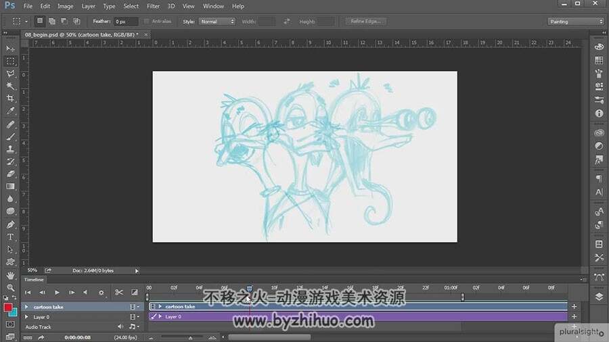Screen dimensions: 609x342
Task: Click the scissors split-at-playhead icon
Action: coord(119,292)
